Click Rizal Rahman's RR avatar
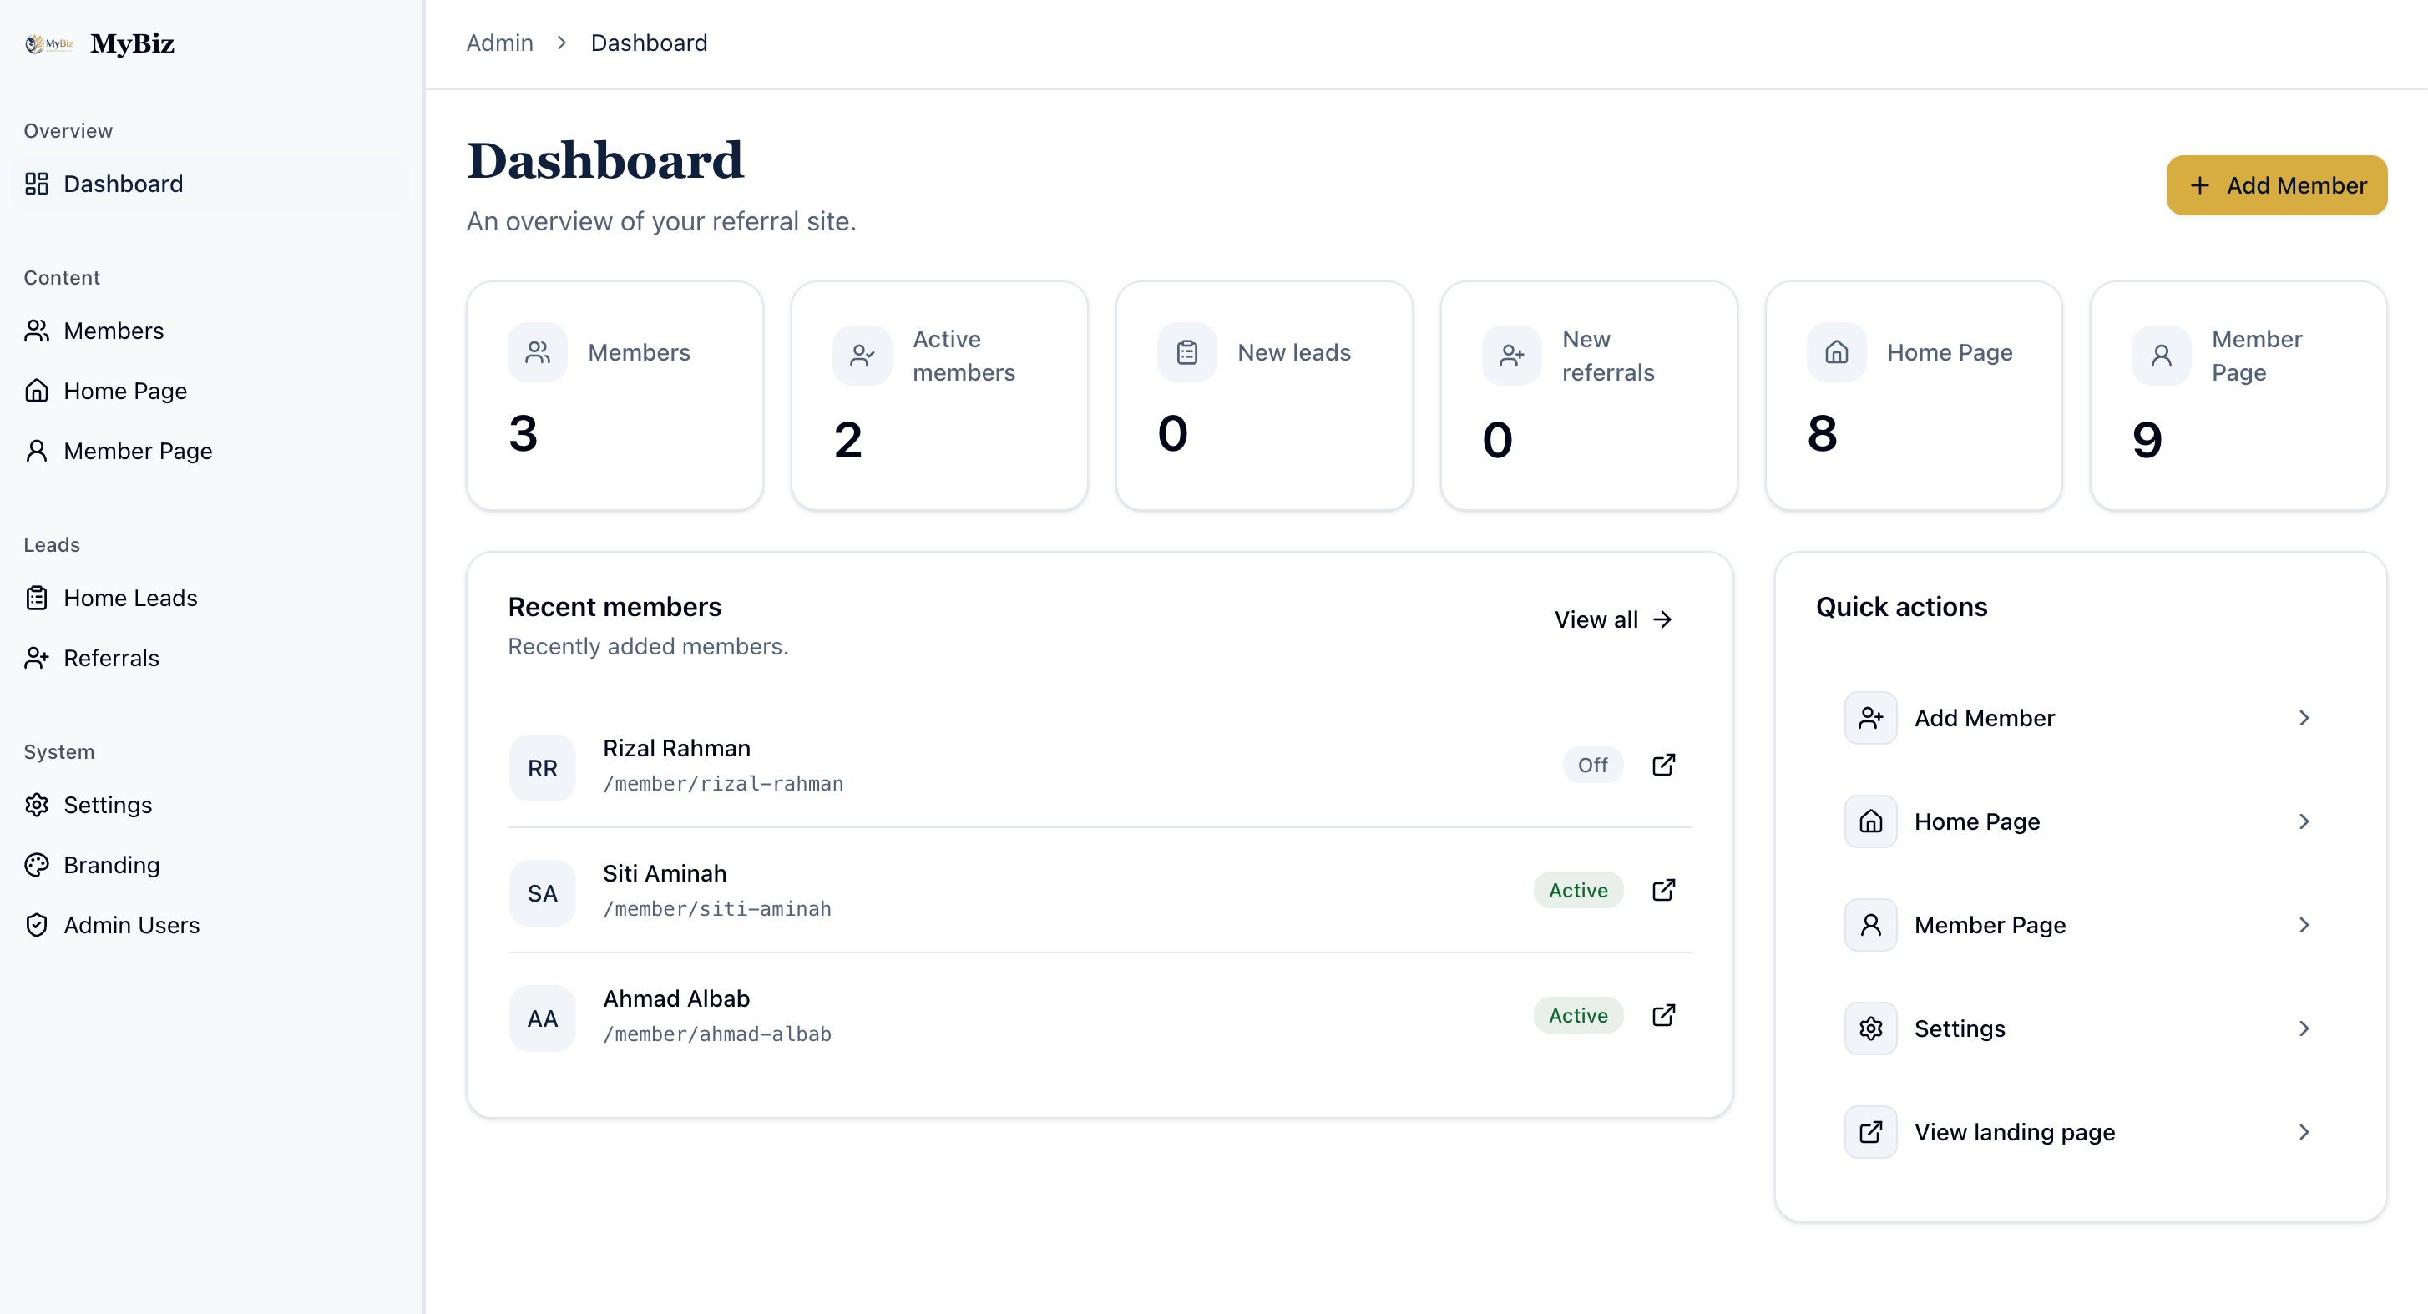The height and width of the screenshot is (1314, 2428). pos(542,768)
